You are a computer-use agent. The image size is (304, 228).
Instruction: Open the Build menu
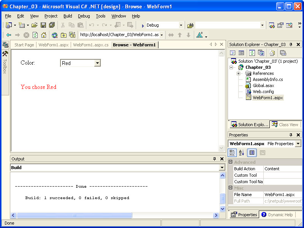(68, 16)
